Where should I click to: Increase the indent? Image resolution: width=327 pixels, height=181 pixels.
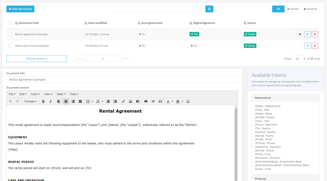(115, 101)
